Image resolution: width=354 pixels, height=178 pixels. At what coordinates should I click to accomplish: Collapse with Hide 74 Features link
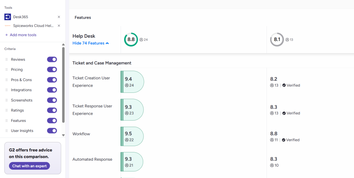point(91,43)
